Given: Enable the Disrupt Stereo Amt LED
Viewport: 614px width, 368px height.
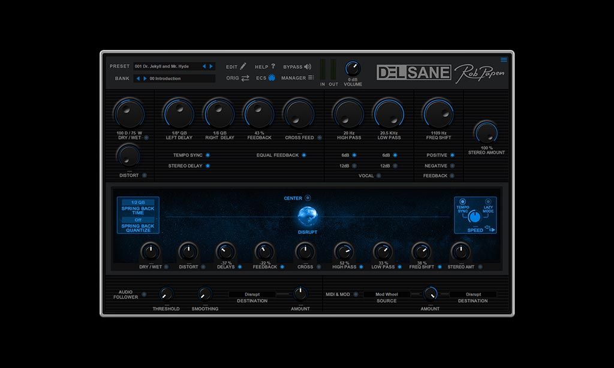Looking at the screenshot, I should pyautogui.click(x=480, y=267).
